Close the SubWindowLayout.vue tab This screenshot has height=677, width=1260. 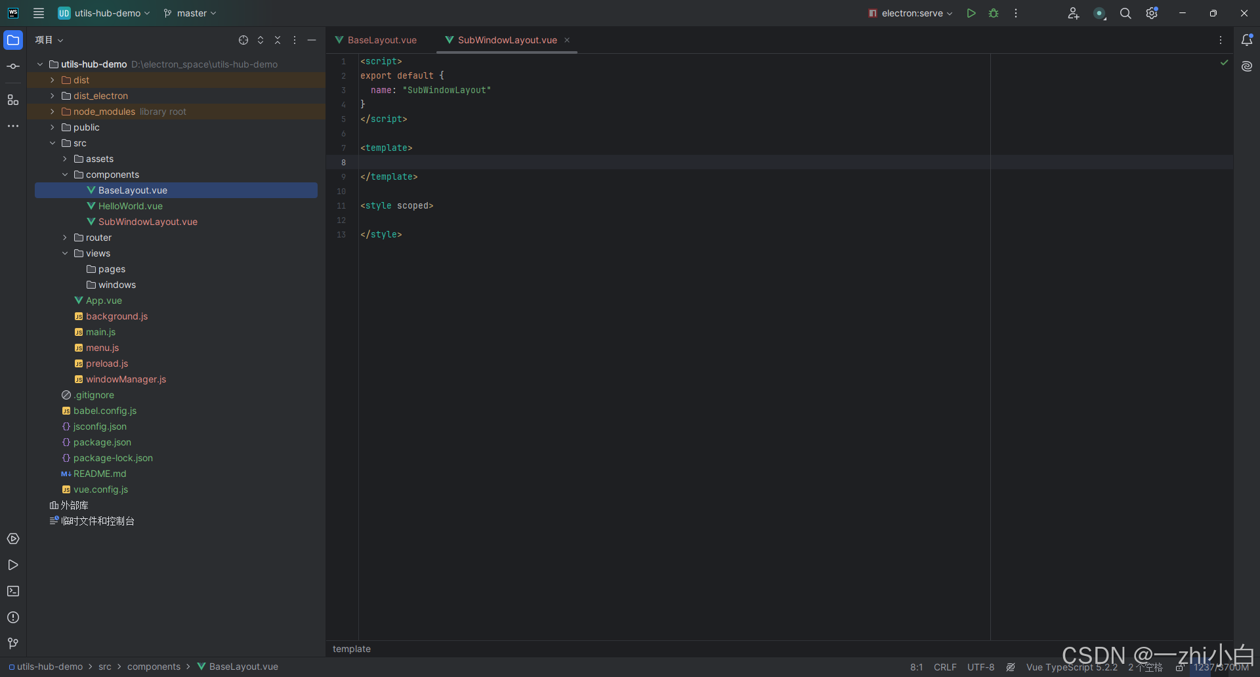tap(567, 40)
